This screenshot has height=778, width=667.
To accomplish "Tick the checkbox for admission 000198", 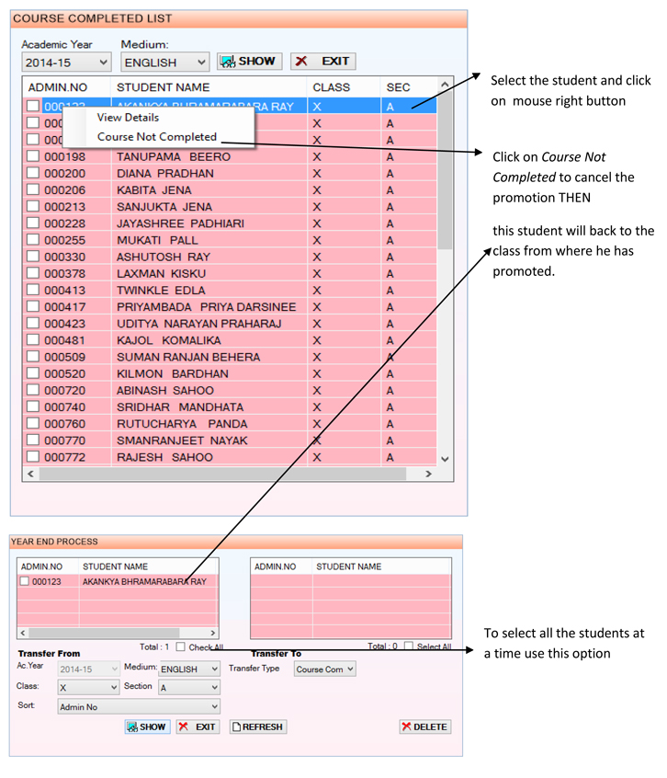I will pos(33,156).
